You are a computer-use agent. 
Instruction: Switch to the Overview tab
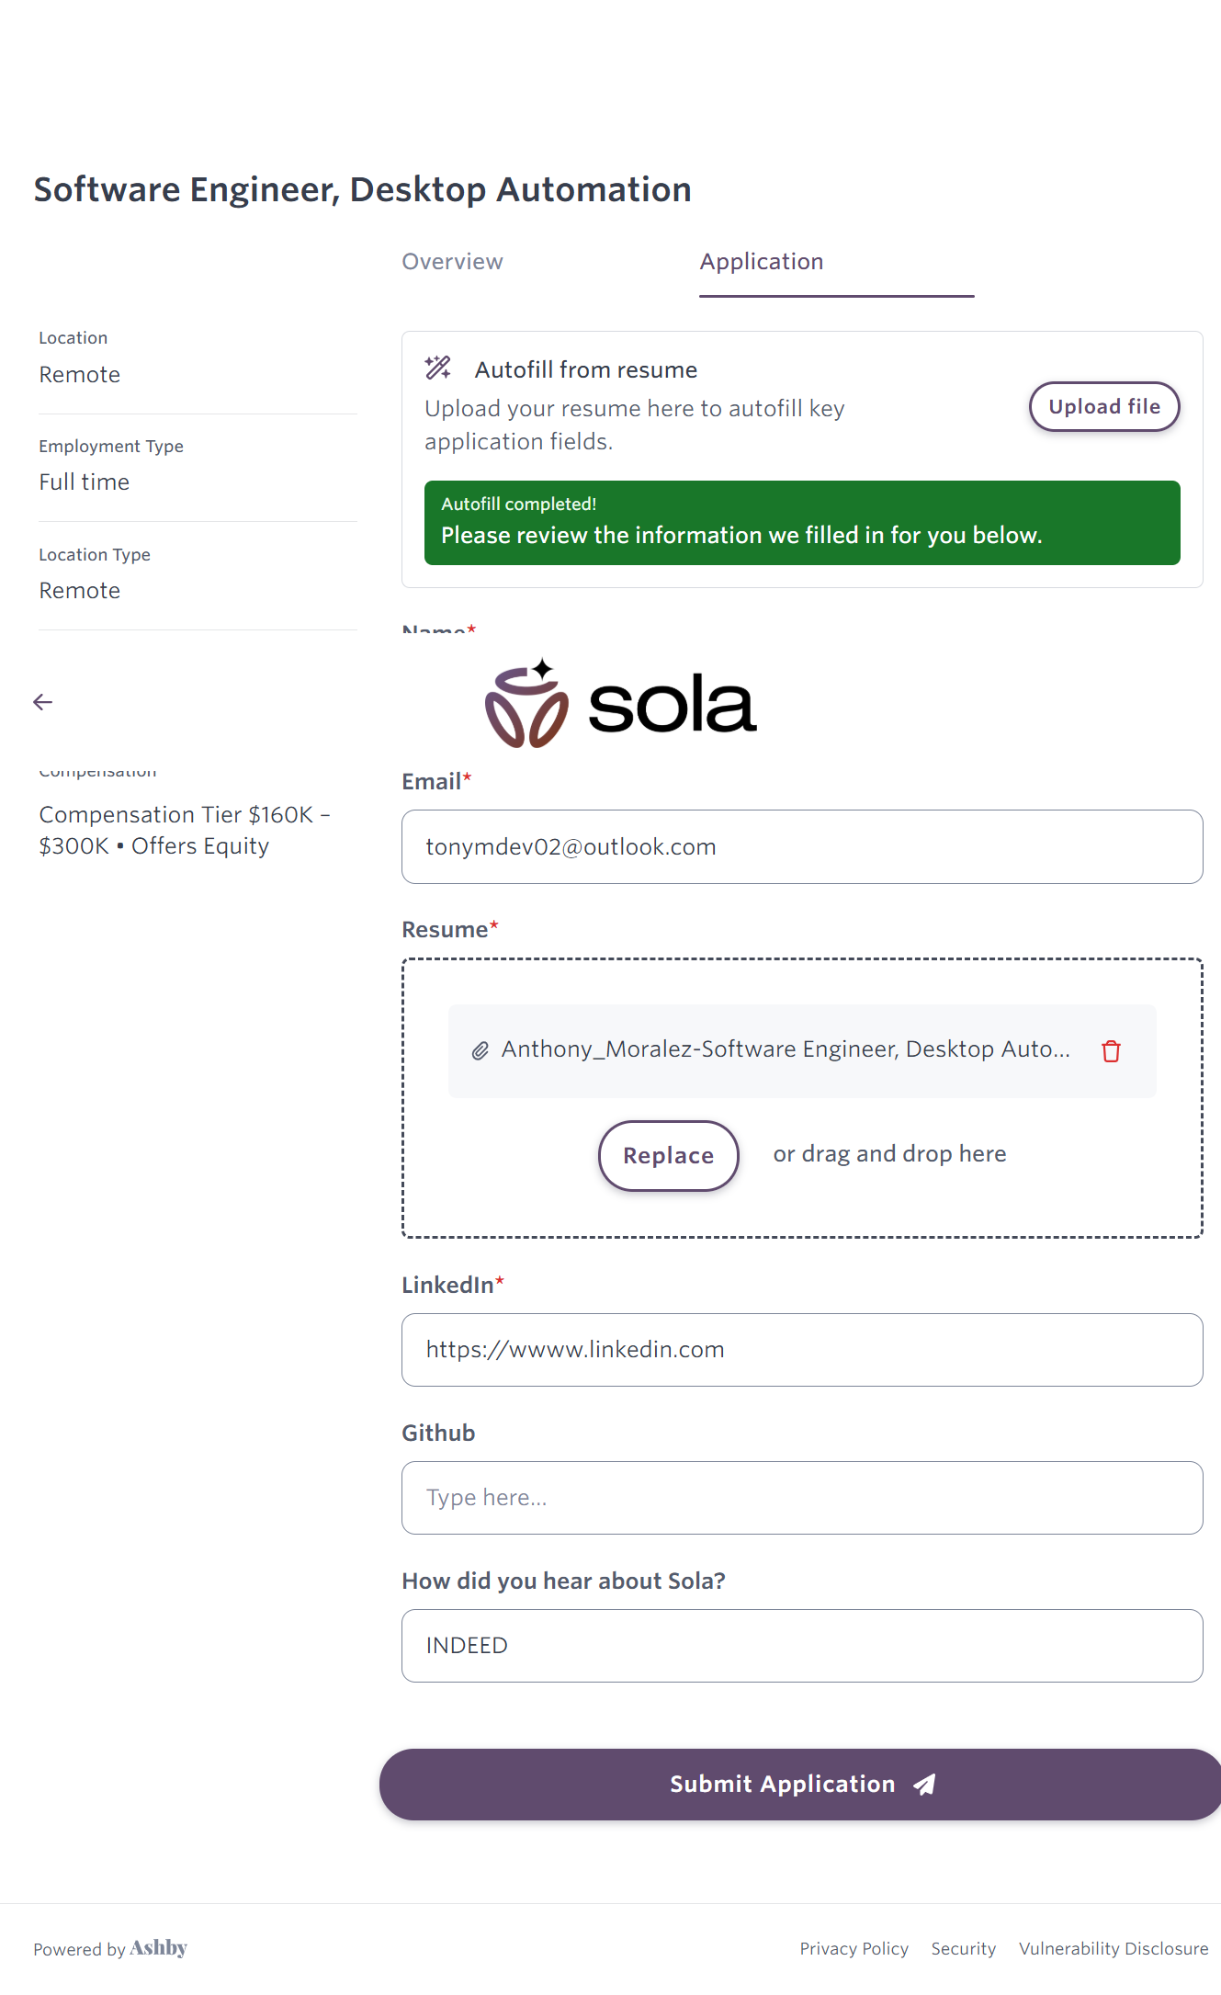[x=452, y=262]
